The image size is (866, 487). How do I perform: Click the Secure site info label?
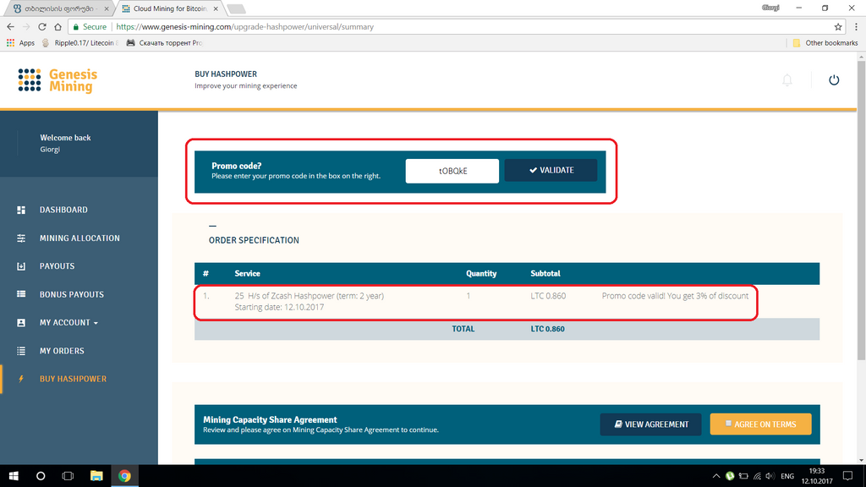coord(90,26)
